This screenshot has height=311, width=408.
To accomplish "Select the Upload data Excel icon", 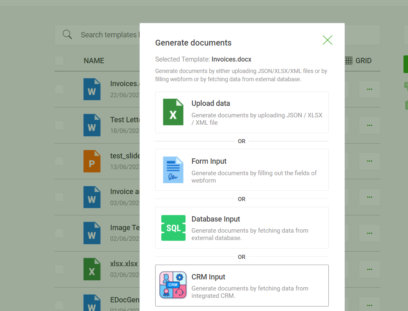I will (173, 112).
